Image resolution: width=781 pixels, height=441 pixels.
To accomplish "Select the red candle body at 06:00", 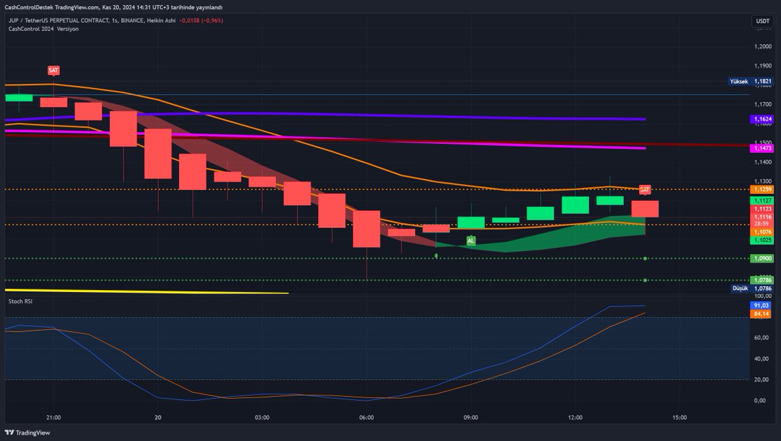I will click(x=366, y=229).
